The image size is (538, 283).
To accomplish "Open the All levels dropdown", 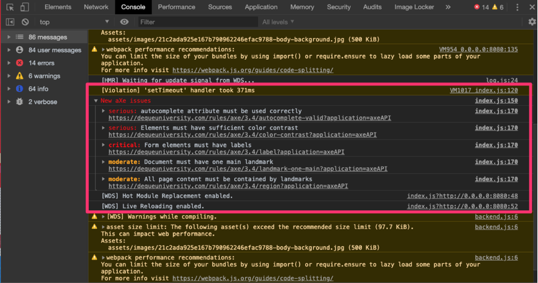I will click(x=278, y=22).
